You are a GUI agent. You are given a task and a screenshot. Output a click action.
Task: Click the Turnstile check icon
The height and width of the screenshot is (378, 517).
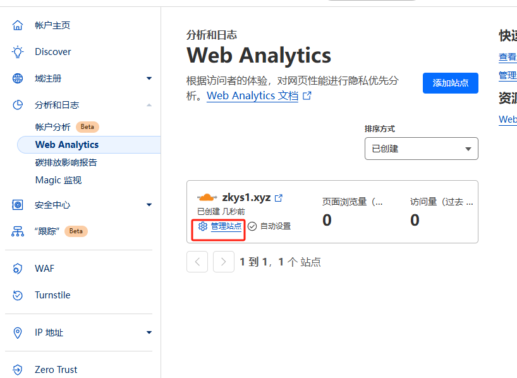point(18,295)
